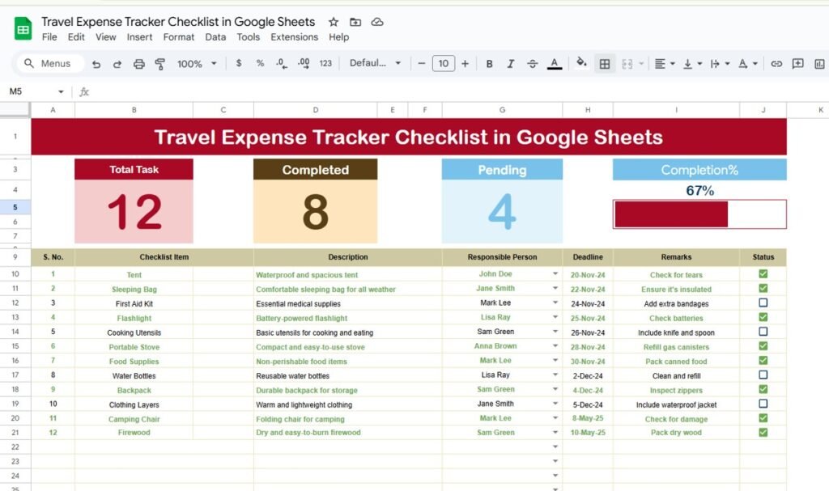The width and height of the screenshot is (829, 491).
Task: Star the document
Action: pos(333,22)
